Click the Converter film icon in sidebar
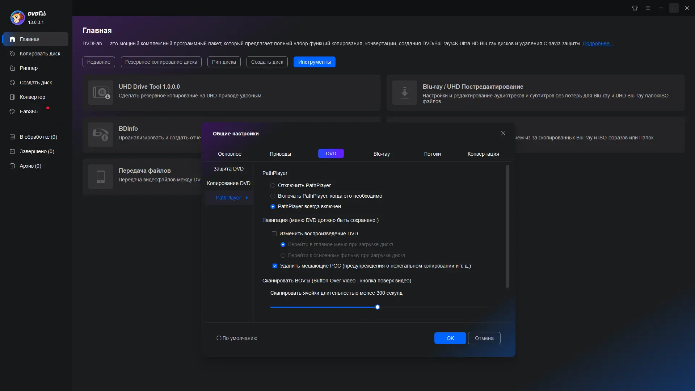 click(12, 97)
